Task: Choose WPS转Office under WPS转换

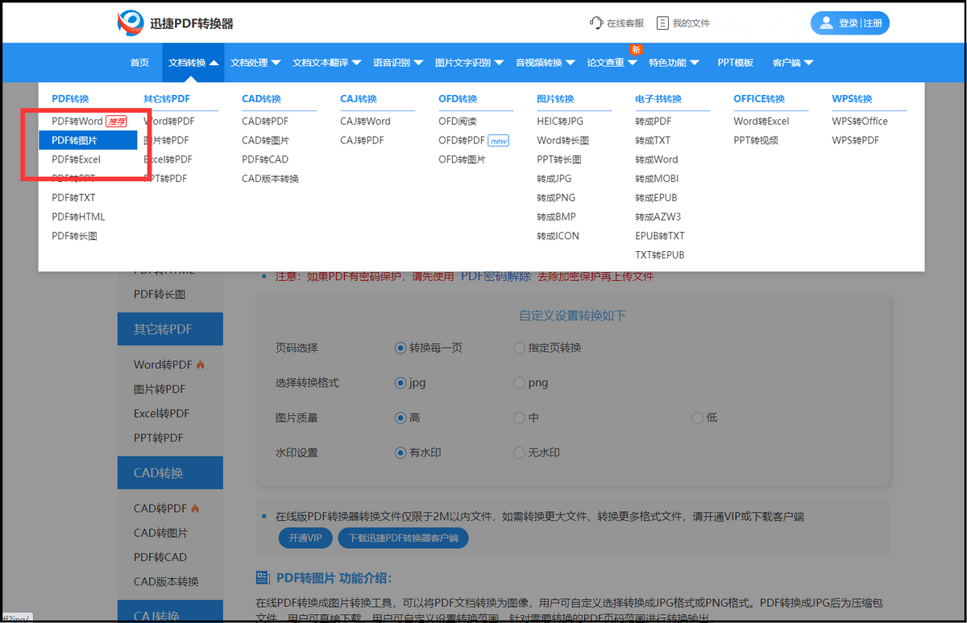Action: pos(860,122)
